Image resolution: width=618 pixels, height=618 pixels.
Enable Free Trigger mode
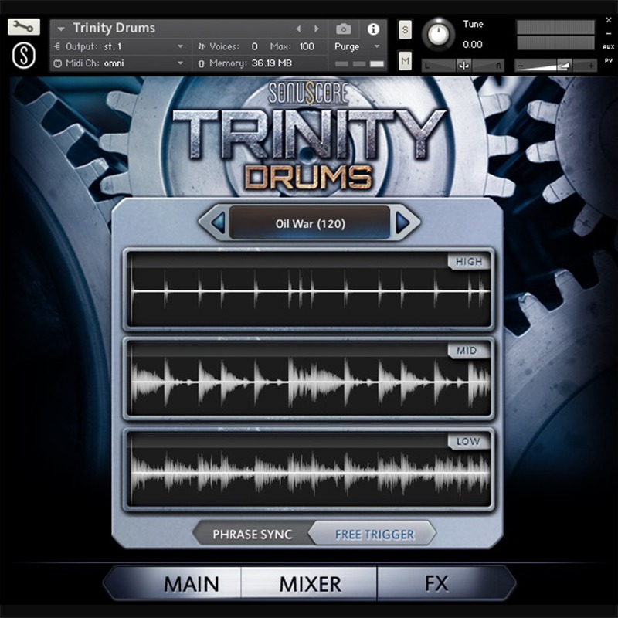(375, 535)
